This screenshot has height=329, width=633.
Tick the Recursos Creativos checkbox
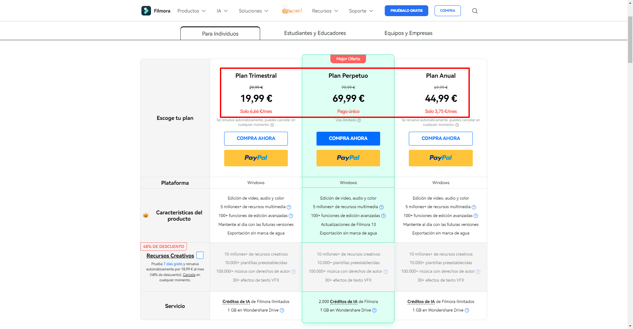pos(200,255)
